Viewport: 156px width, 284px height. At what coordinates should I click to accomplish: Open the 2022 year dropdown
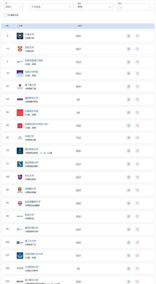click(x=13, y=7)
